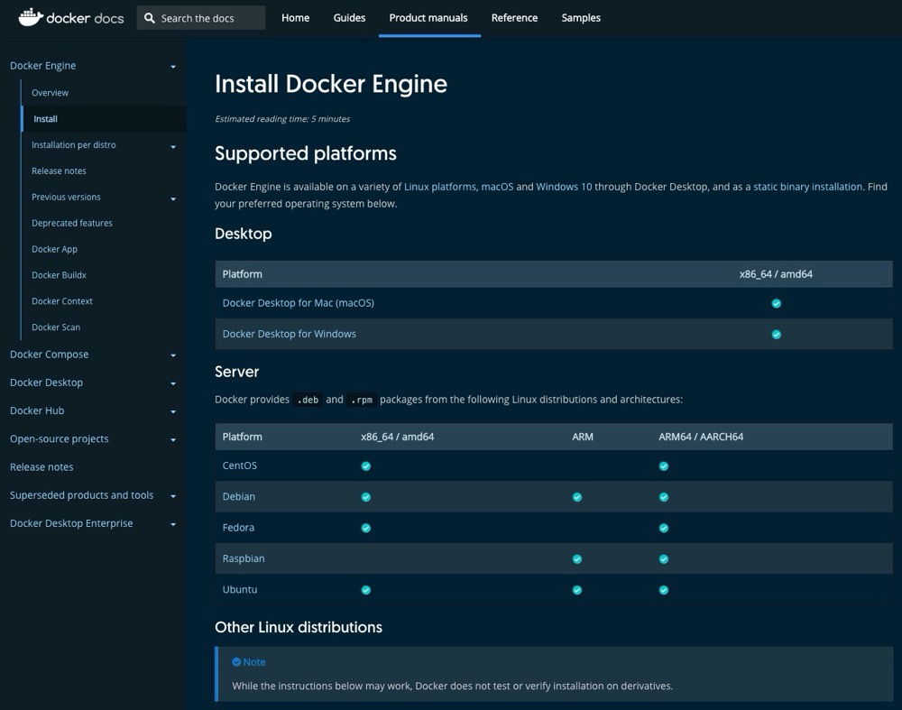Expand Superseded products and tools arrow
902x710 pixels.
click(x=173, y=496)
